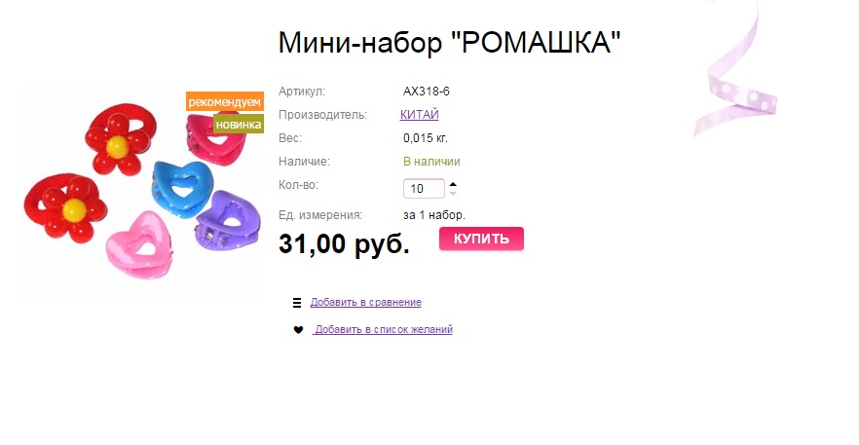The image size is (859, 445).
Task: Click the quantity input field
Action: [424, 189]
